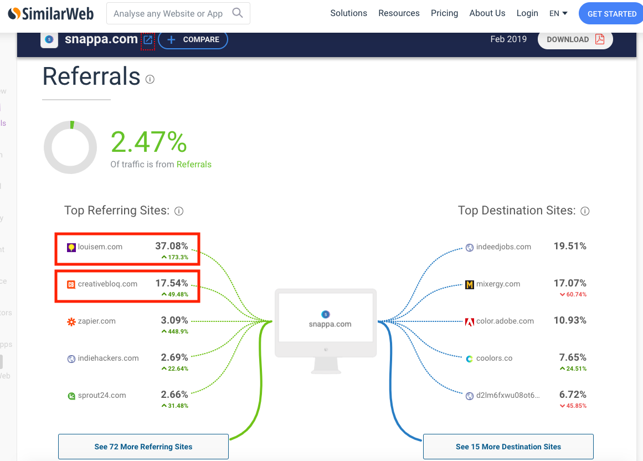Image resolution: width=643 pixels, height=461 pixels.
Task: Click See 15 More Destination Sites
Action: coord(508,447)
